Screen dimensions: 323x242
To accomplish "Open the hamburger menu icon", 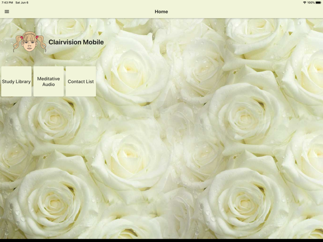I will tap(7, 12).
